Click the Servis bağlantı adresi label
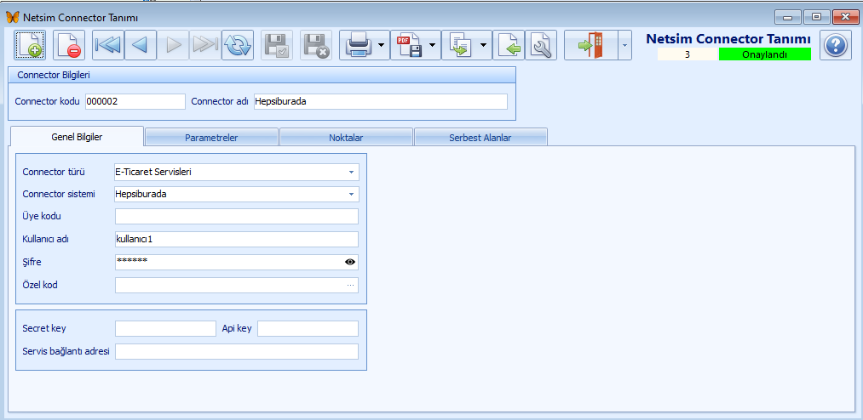The height and width of the screenshot is (420, 863). pyautogui.click(x=66, y=351)
